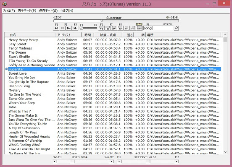Select the song 'A Cry Of Submission'
This screenshot has height=167, width=232.
pos(24,128)
